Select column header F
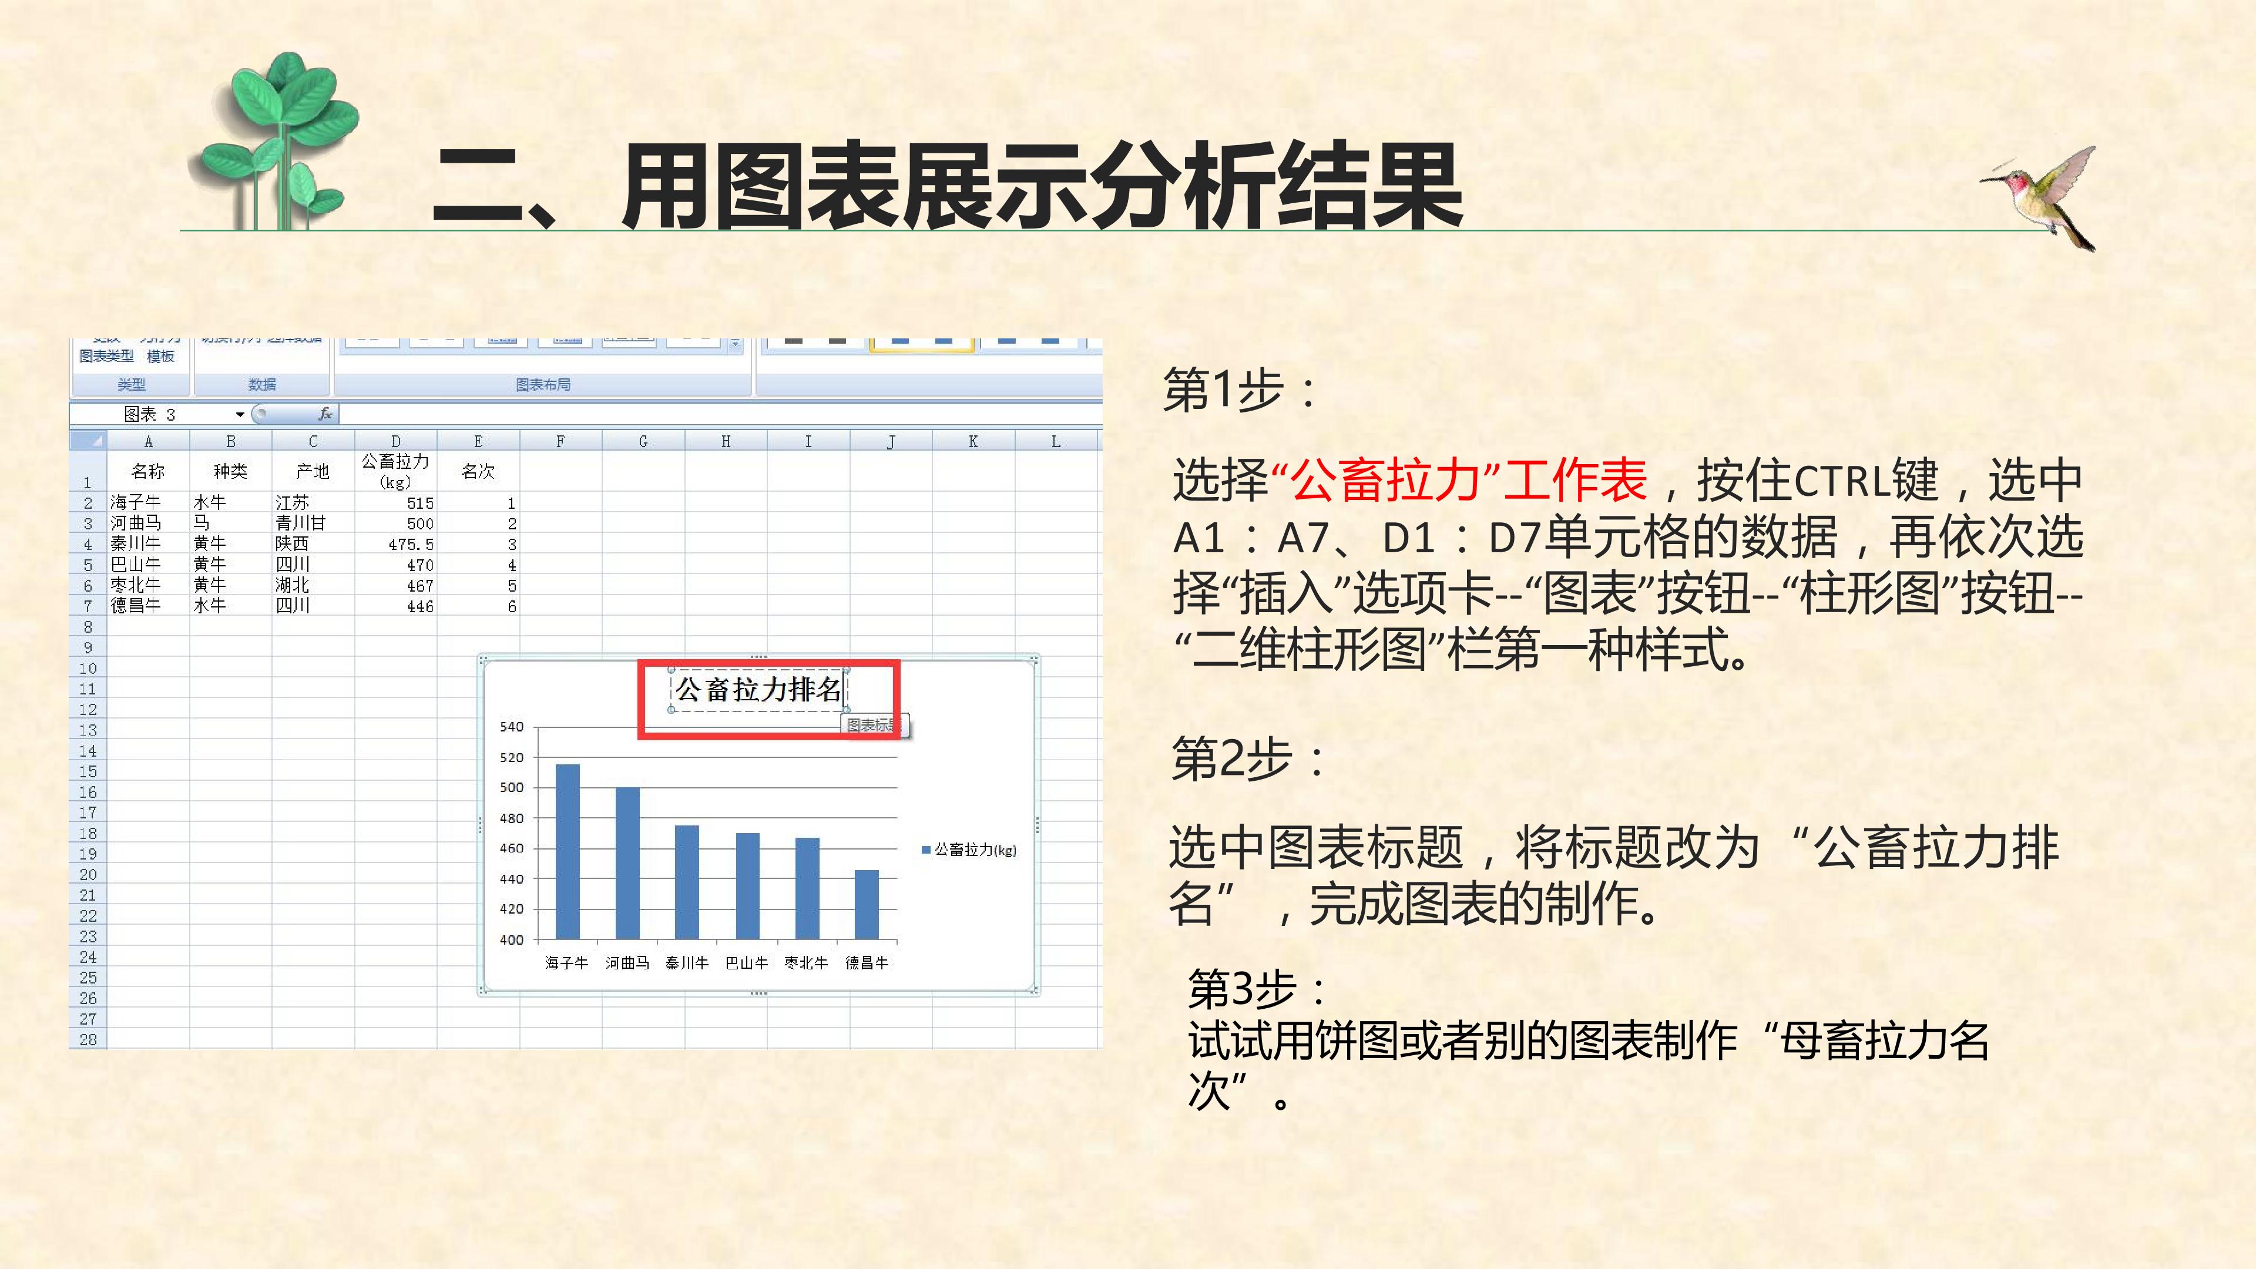 point(560,441)
